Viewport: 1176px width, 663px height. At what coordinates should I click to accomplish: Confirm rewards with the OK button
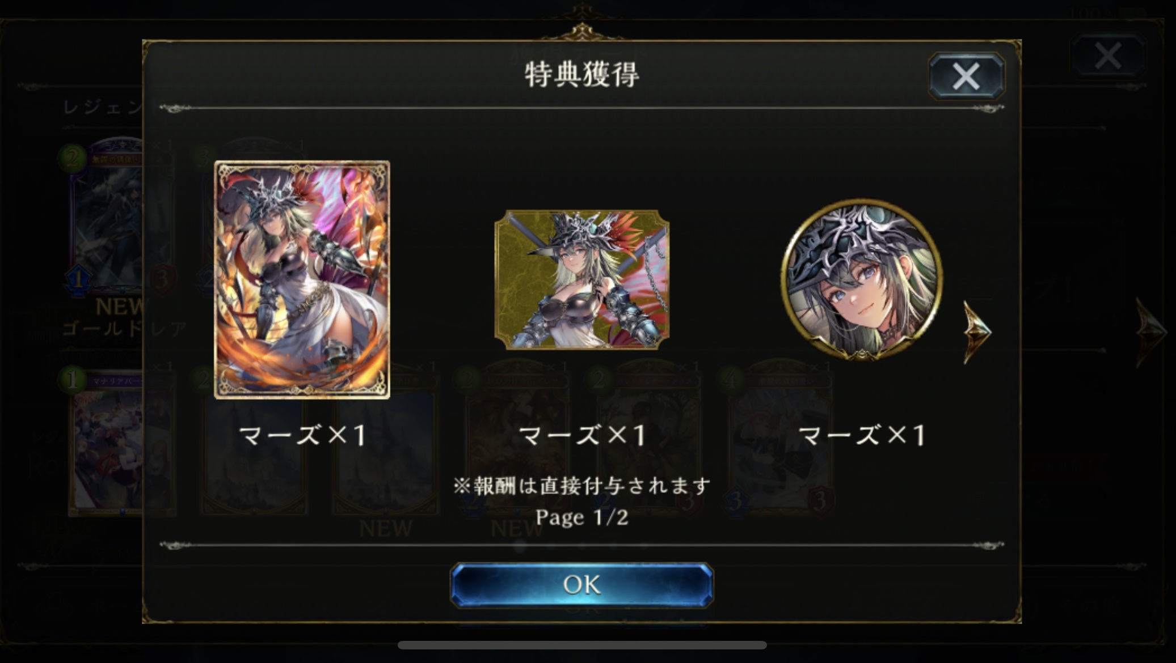[581, 585]
